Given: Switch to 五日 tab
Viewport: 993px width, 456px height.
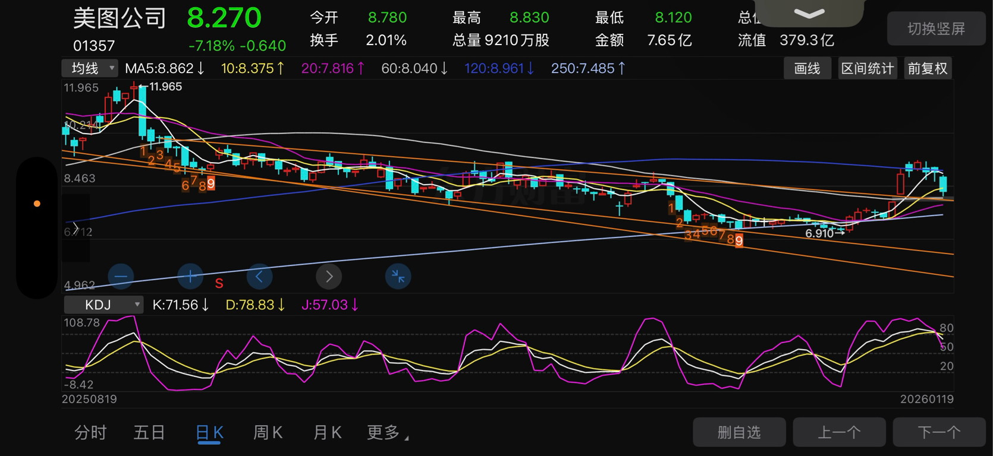Looking at the screenshot, I should click(x=149, y=433).
